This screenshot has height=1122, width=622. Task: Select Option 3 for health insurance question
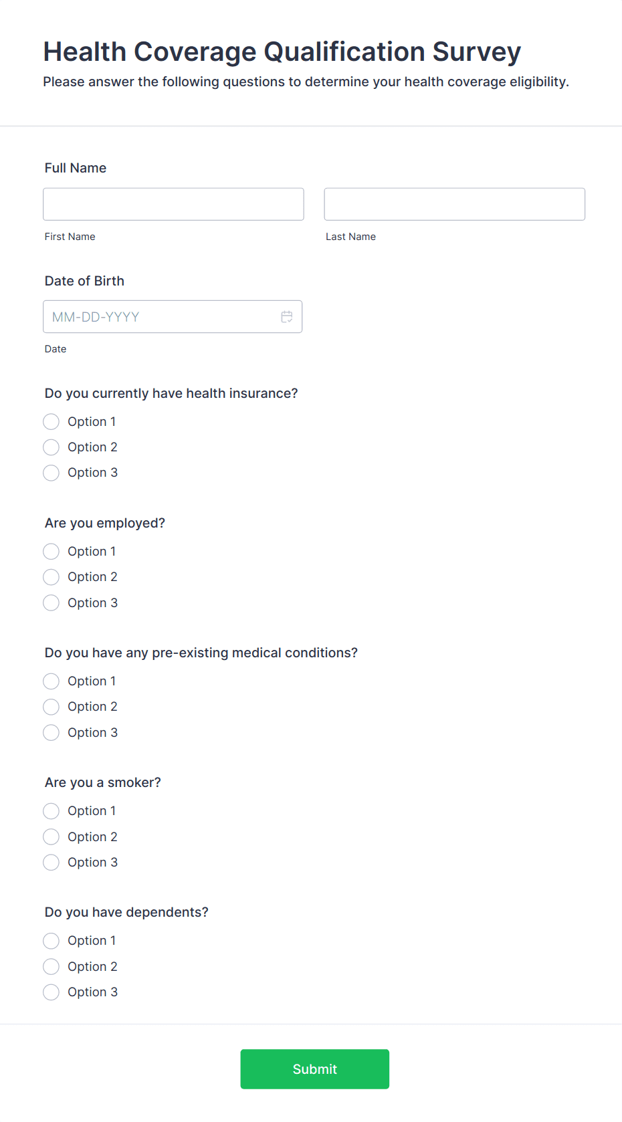point(51,473)
